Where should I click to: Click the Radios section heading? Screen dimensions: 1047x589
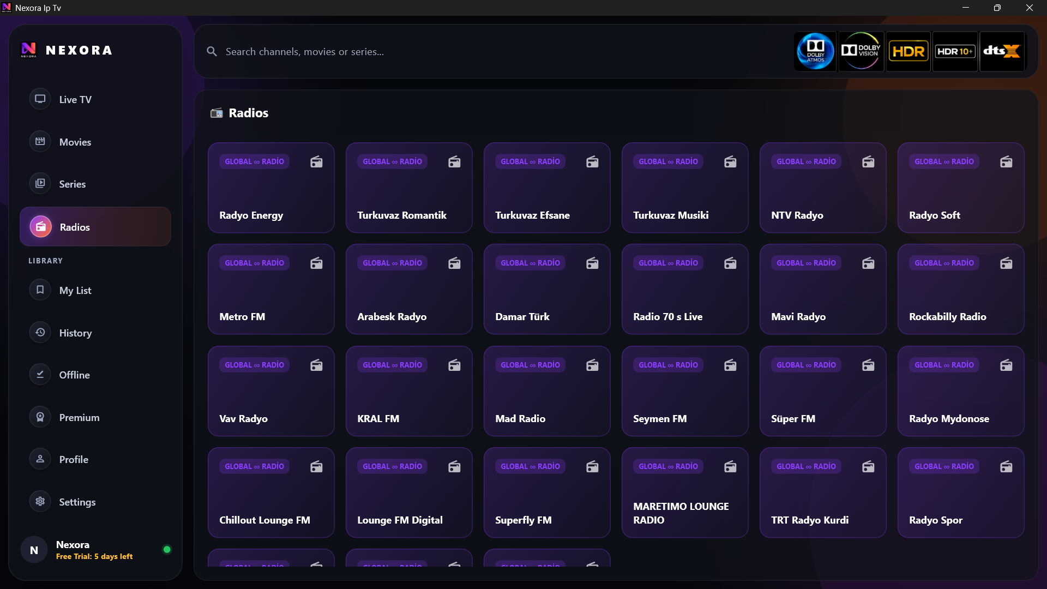click(x=248, y=113)
